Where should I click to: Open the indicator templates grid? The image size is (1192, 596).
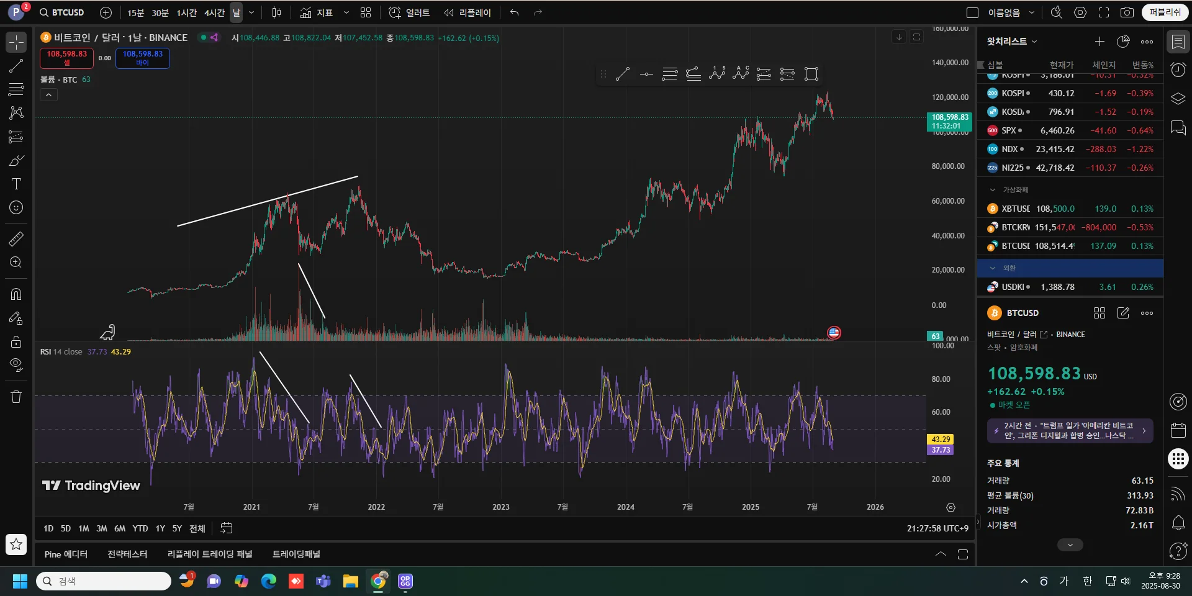click(366, 12)
